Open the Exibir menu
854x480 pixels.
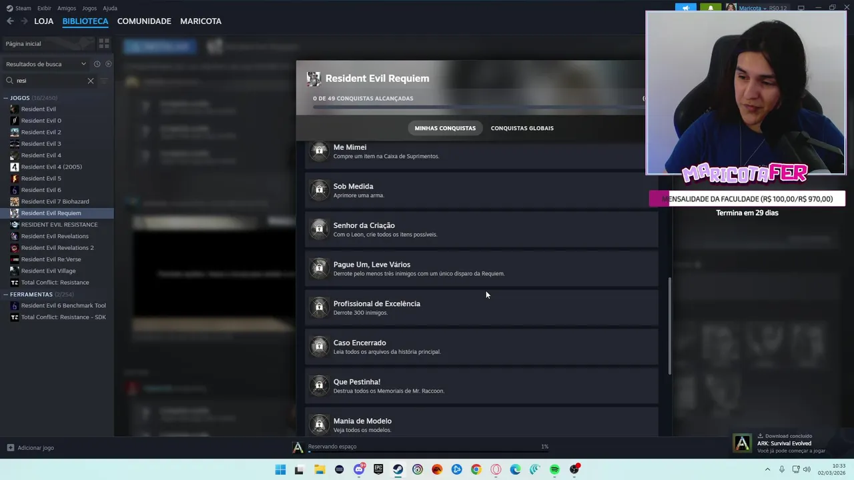(44, 8)
